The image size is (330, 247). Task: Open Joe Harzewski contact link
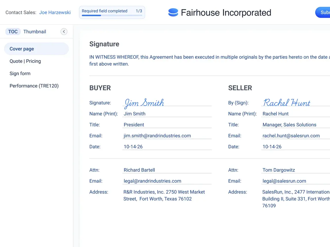click(55, 12)
